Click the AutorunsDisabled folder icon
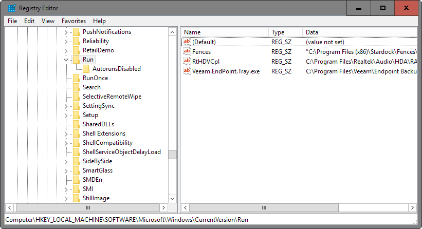 (x=86, y=69)
